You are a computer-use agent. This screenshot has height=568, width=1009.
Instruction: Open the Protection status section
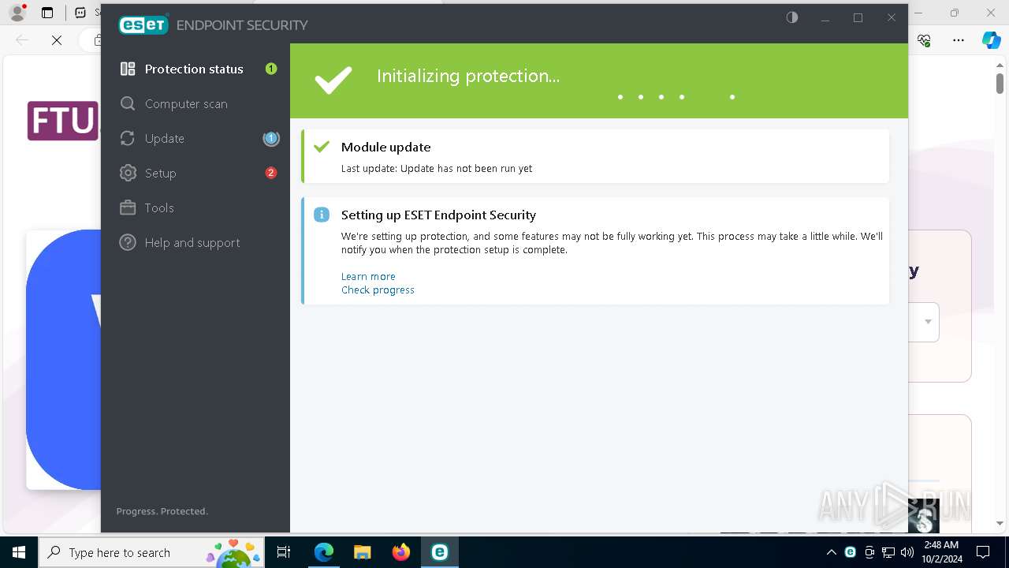[195, 69]
